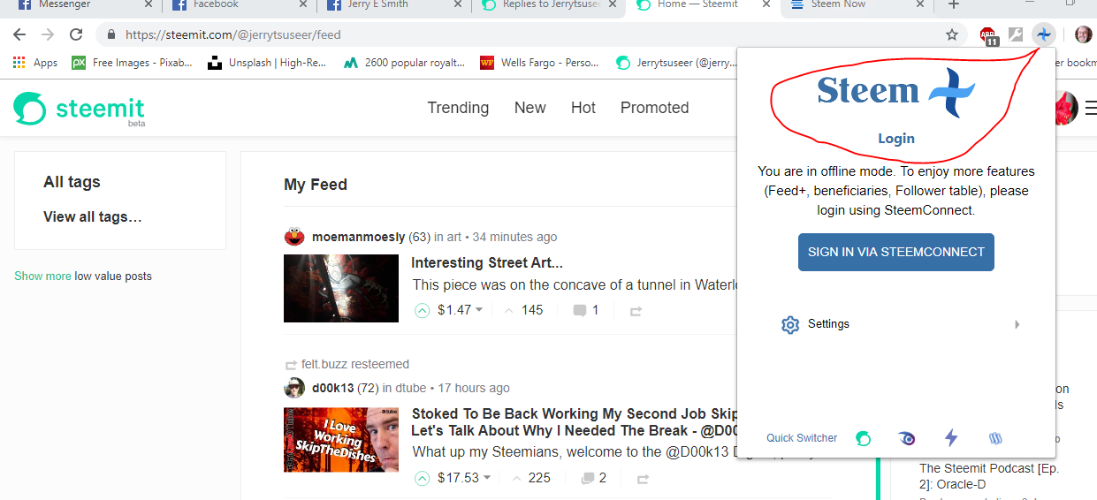This screenshot has width=1097, height=500.
Task: Open moemanmoesly's profile name link
Action: point(359,237)
